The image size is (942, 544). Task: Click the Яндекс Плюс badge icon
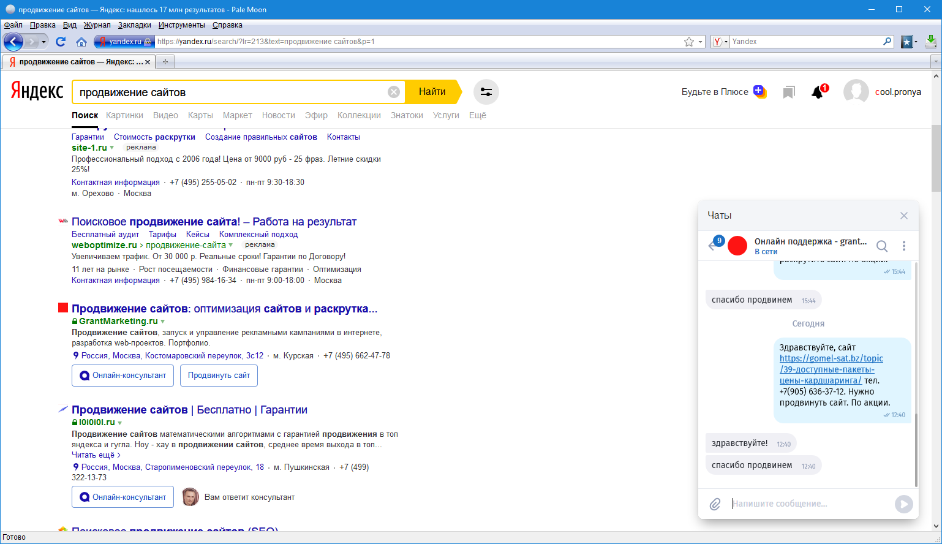(759, 91)
